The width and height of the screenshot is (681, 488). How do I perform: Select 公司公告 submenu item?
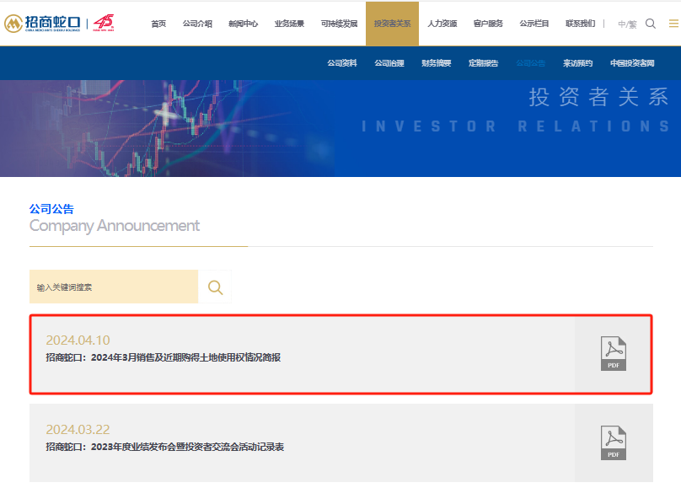(531, 63)
